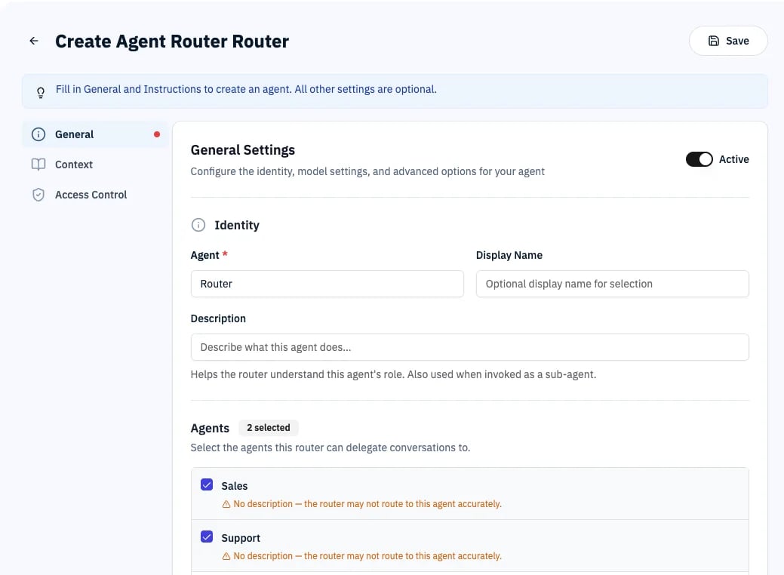Open the Context tab
This screenshot has width=784, height=575.
tap(95, 165)
